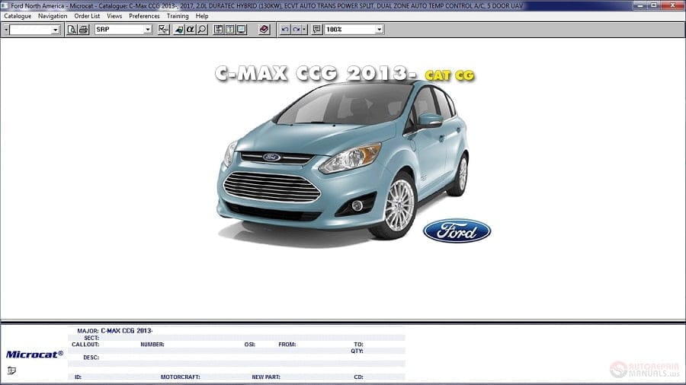Viewport: 686px width, 385px height.
Task: Click the redo forward arrow icon
Action: point(296,30)
